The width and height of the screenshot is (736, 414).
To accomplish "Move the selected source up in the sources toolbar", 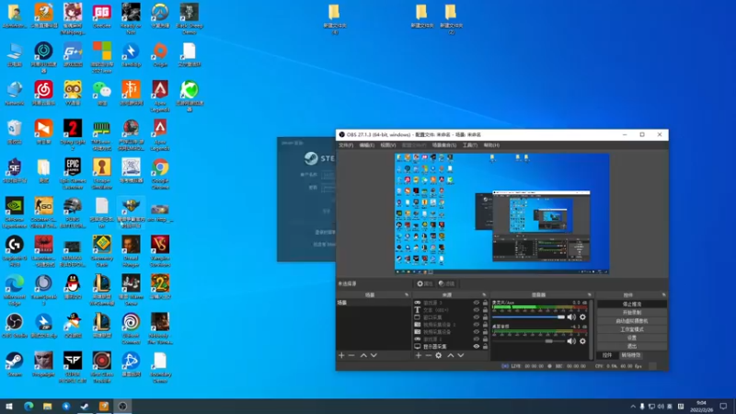I will (x=451, y=355).
